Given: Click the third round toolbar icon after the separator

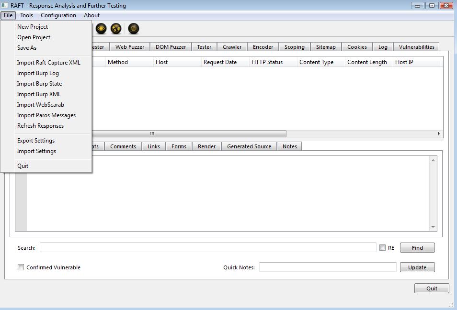Looking at the screenshot, I should click(134, 29).
